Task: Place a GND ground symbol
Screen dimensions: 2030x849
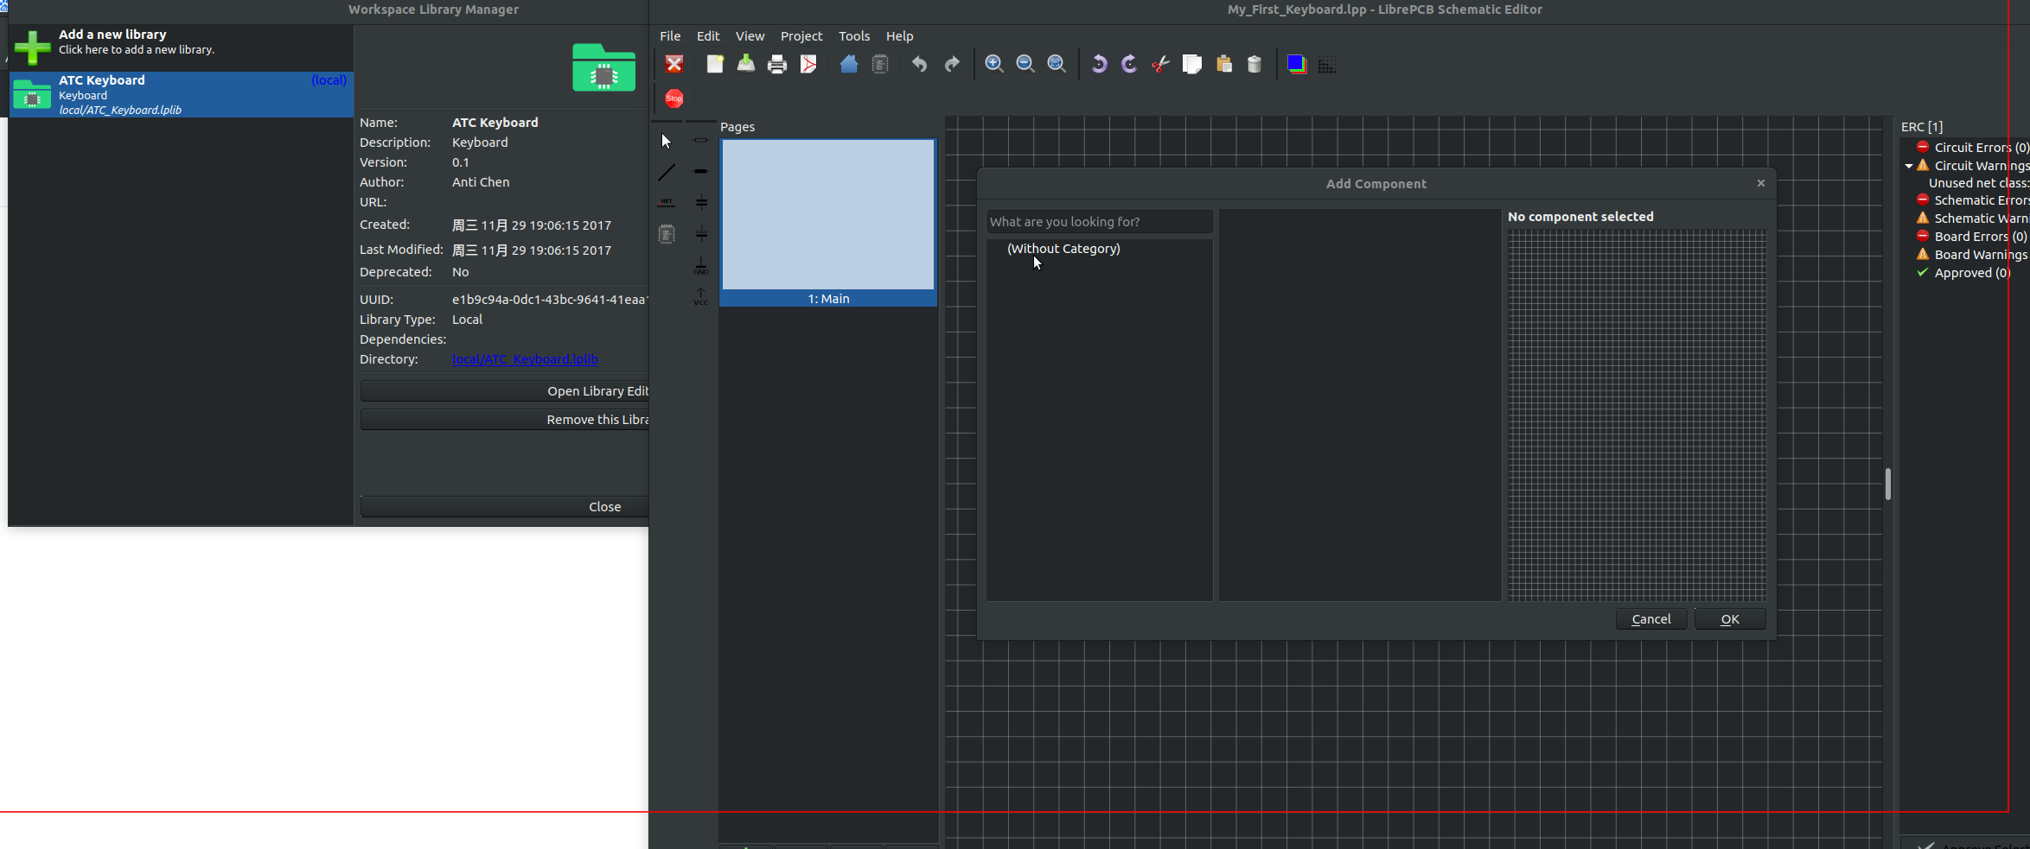Action: tap(700, 263)
